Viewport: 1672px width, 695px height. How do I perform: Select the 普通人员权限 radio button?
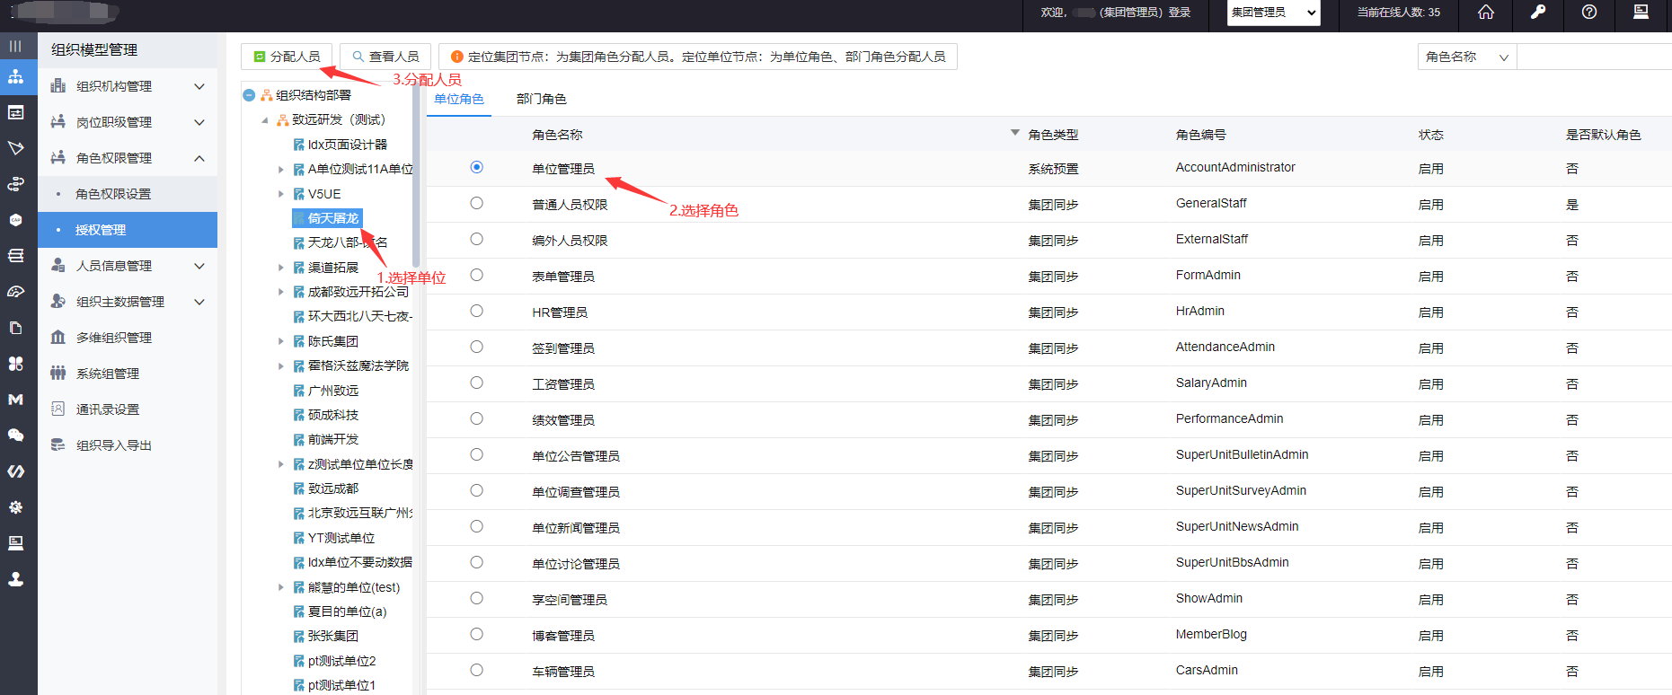(476, 204)
